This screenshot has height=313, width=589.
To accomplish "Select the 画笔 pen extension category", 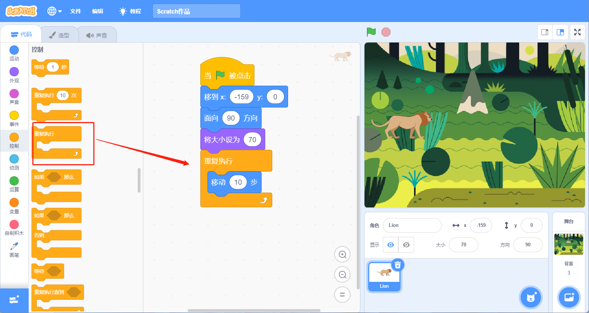I will click(x=14, y=250).
